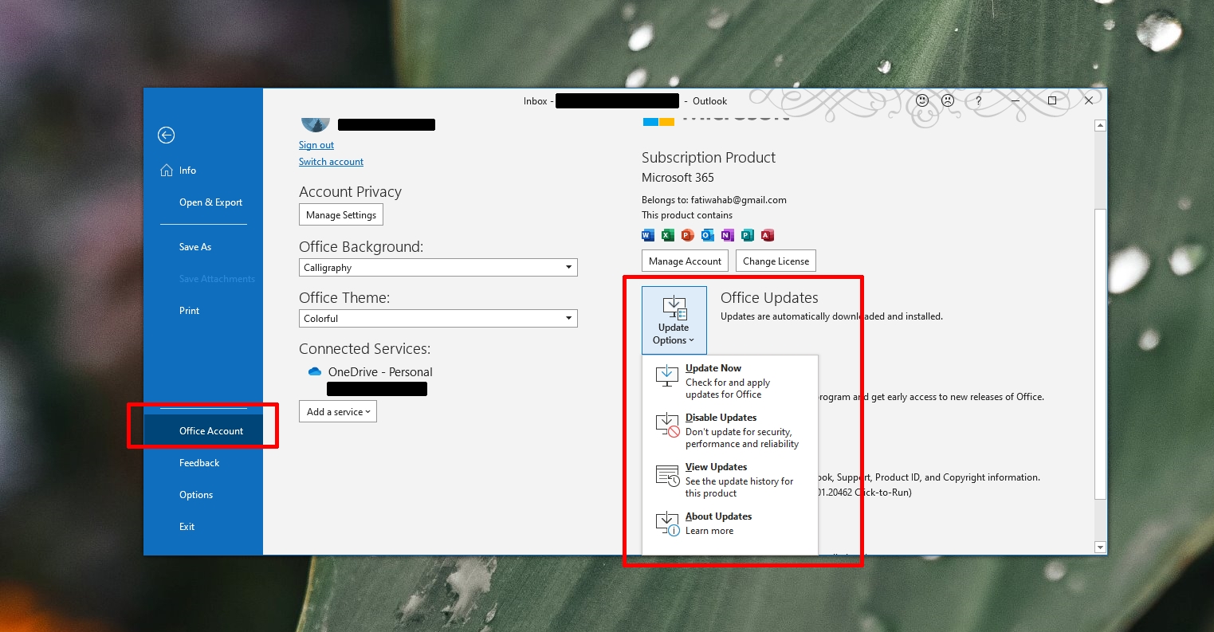The width and height of the screenshot is (1214, 632).
Task: Click the frowning face icon in the title bar
Action: 947,100
